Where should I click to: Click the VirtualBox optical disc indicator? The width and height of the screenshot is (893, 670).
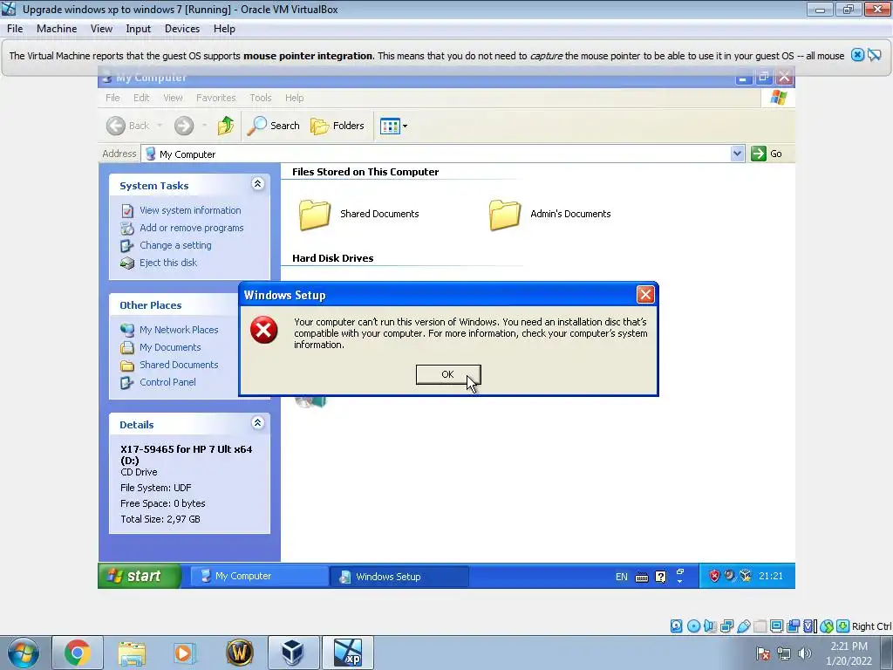pyautogui.click(x=693, y=626)
